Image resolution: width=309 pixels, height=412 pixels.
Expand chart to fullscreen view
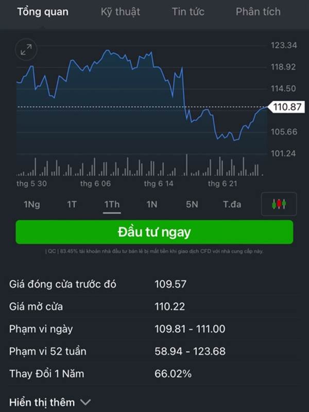(x=26, y=49)
